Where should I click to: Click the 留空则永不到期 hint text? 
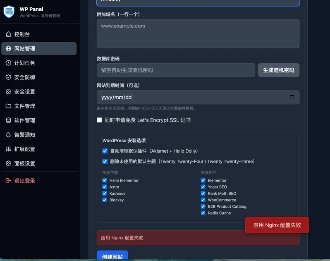(x=147, y=108)
